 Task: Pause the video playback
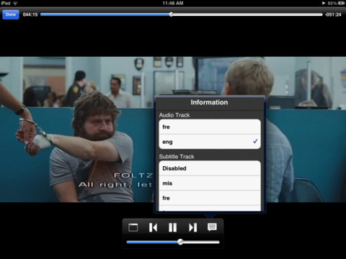[x=172, y=227]
